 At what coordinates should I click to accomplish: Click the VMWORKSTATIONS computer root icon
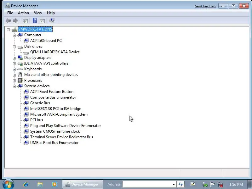[14, 29]
